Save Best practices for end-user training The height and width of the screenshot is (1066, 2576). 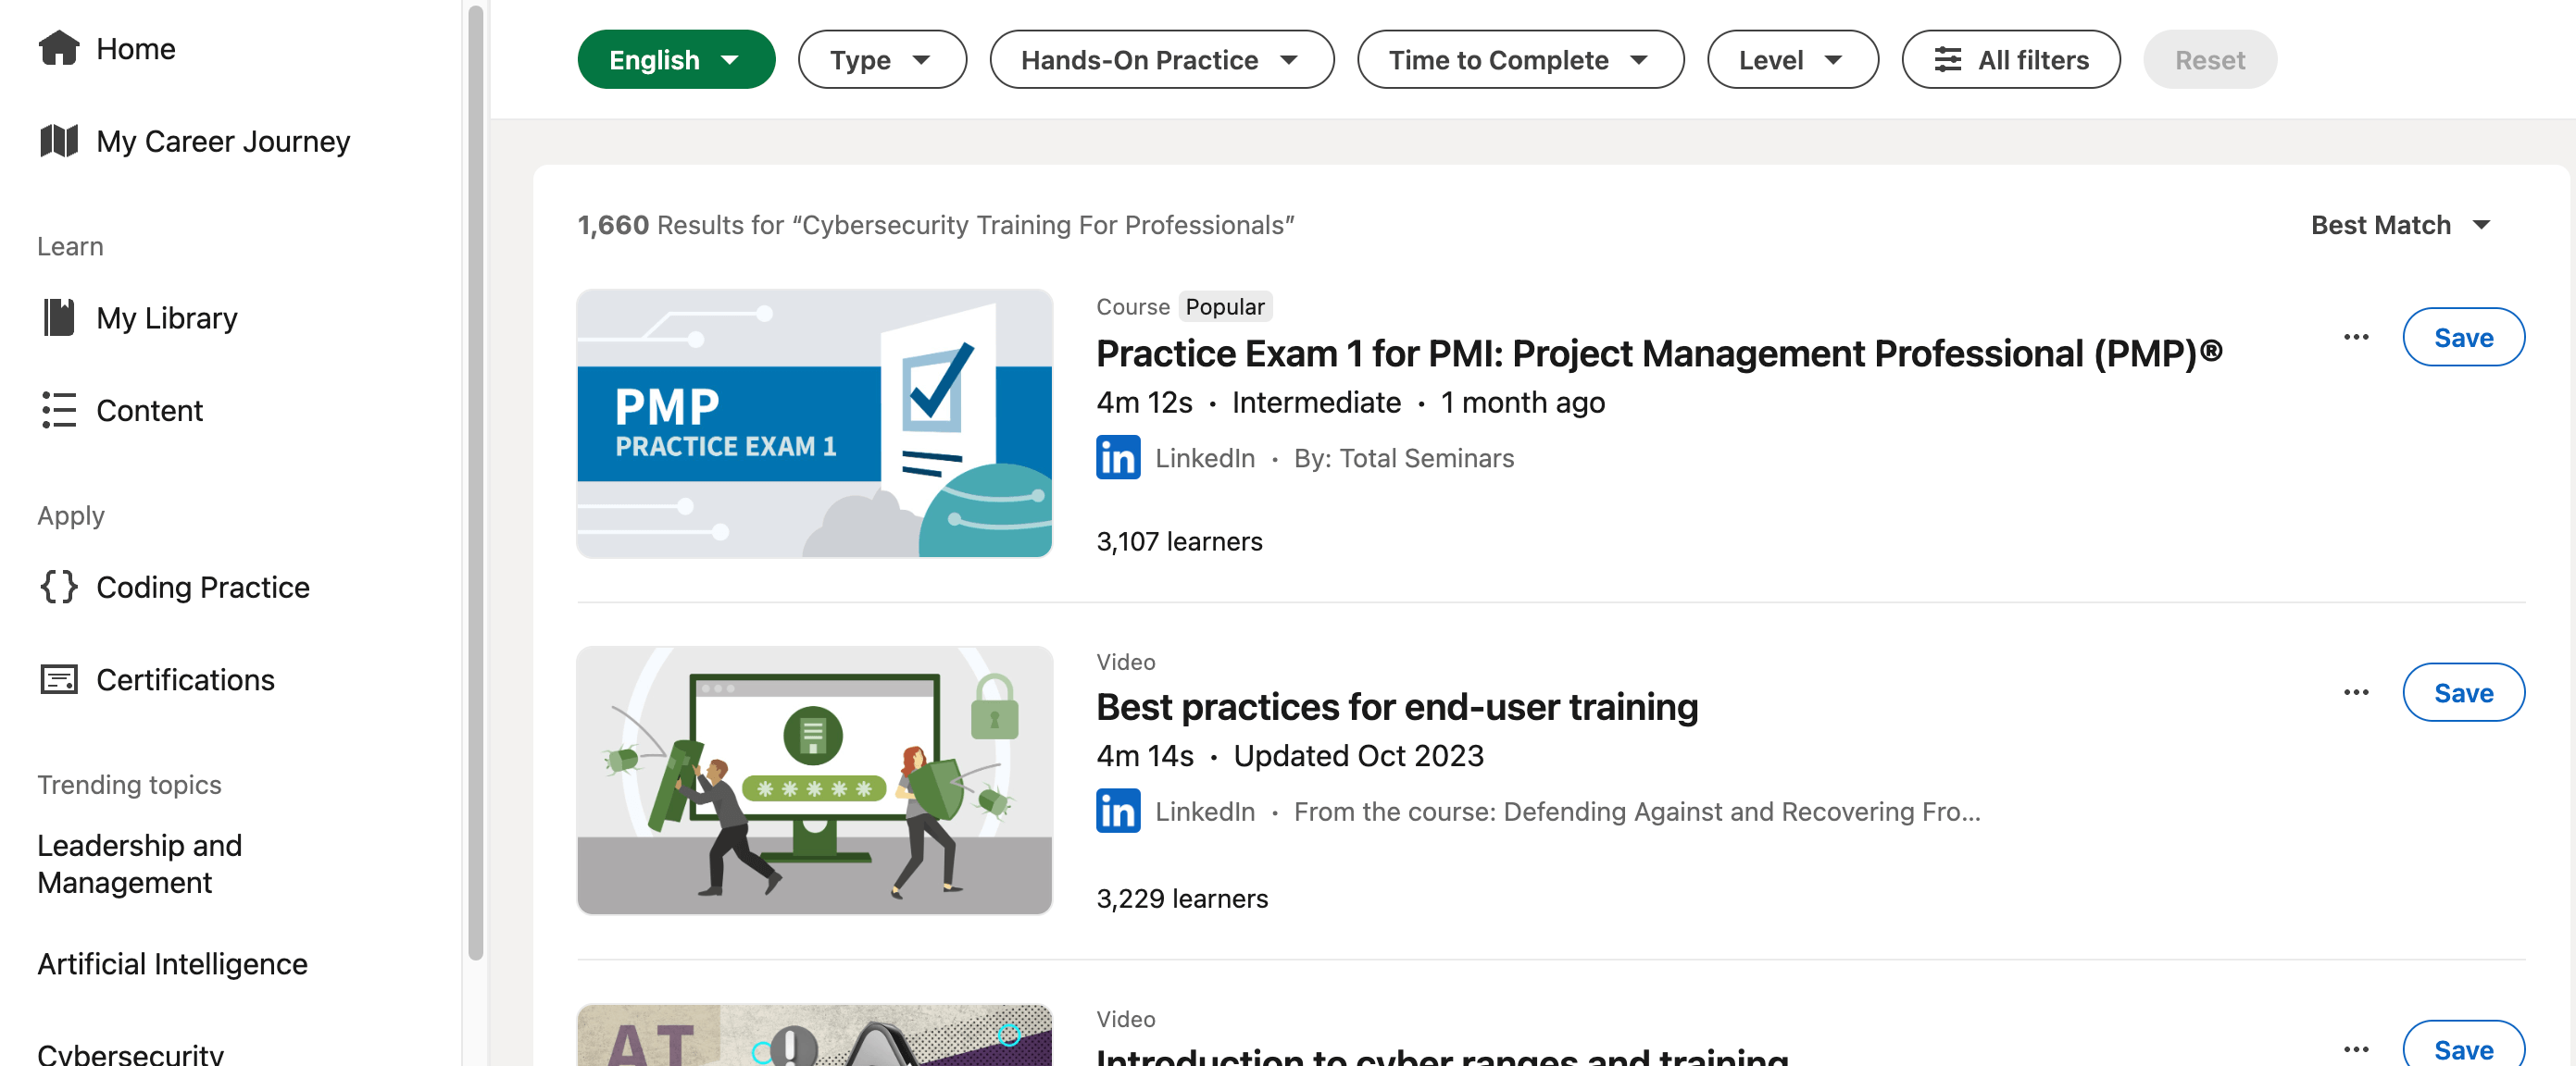tap(2464, 691)
